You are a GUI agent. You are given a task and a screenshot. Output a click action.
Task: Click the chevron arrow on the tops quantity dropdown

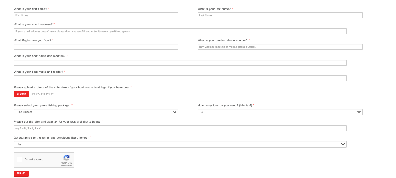coord(359,112)
